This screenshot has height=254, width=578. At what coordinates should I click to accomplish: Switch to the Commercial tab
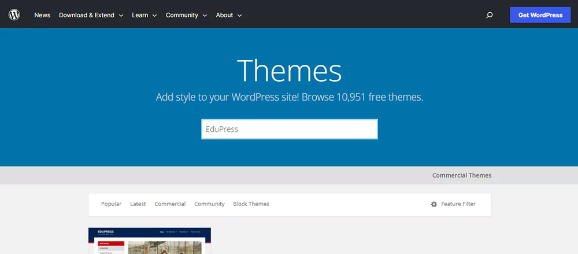170,204
